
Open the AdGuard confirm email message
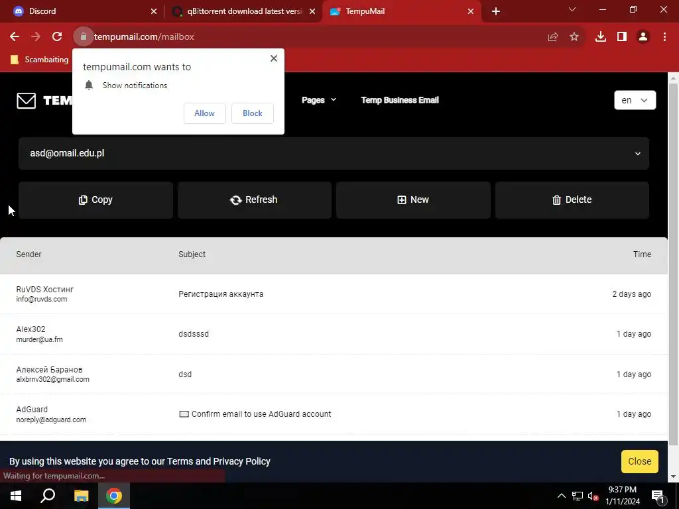tap(334, 414)
